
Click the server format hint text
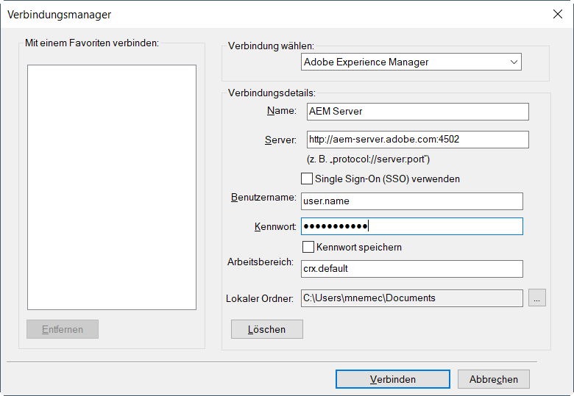(368, 159)
